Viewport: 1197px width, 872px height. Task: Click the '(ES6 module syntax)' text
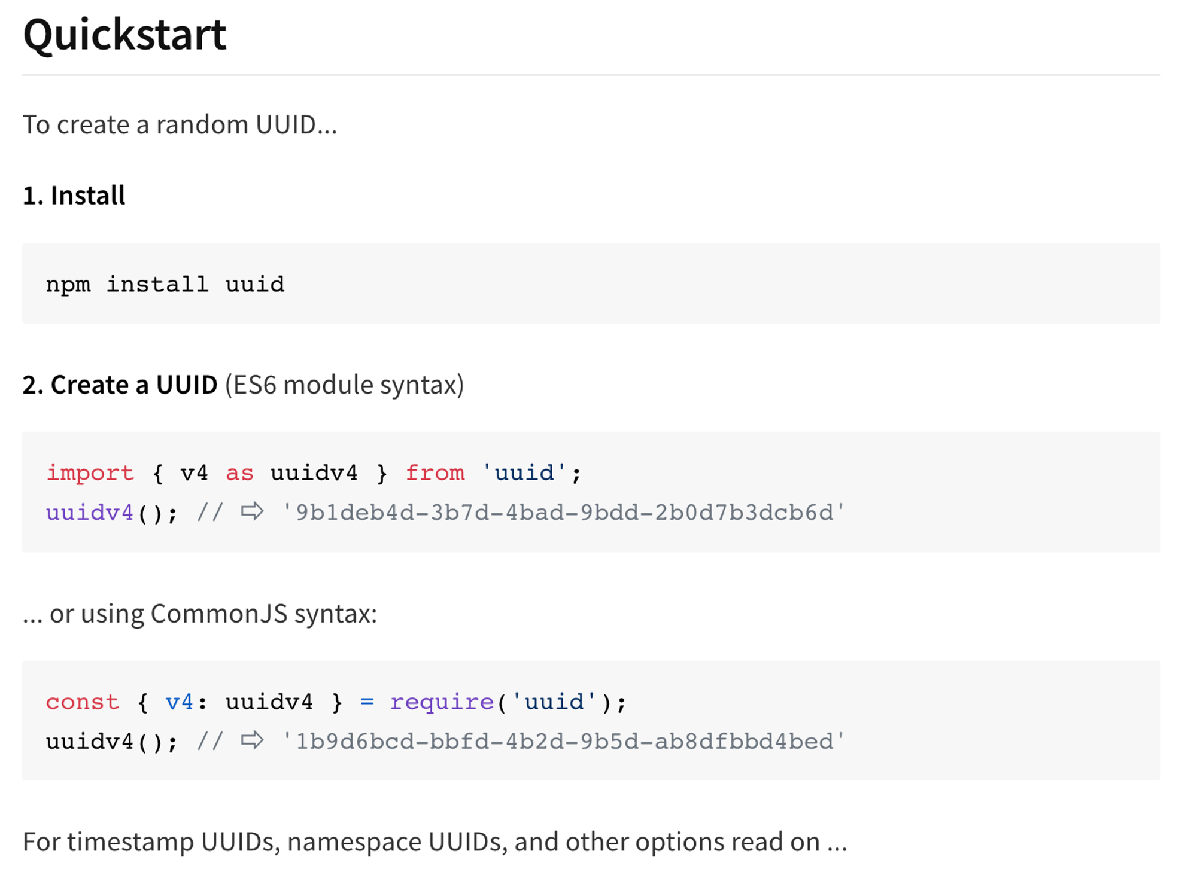[344, 385]
